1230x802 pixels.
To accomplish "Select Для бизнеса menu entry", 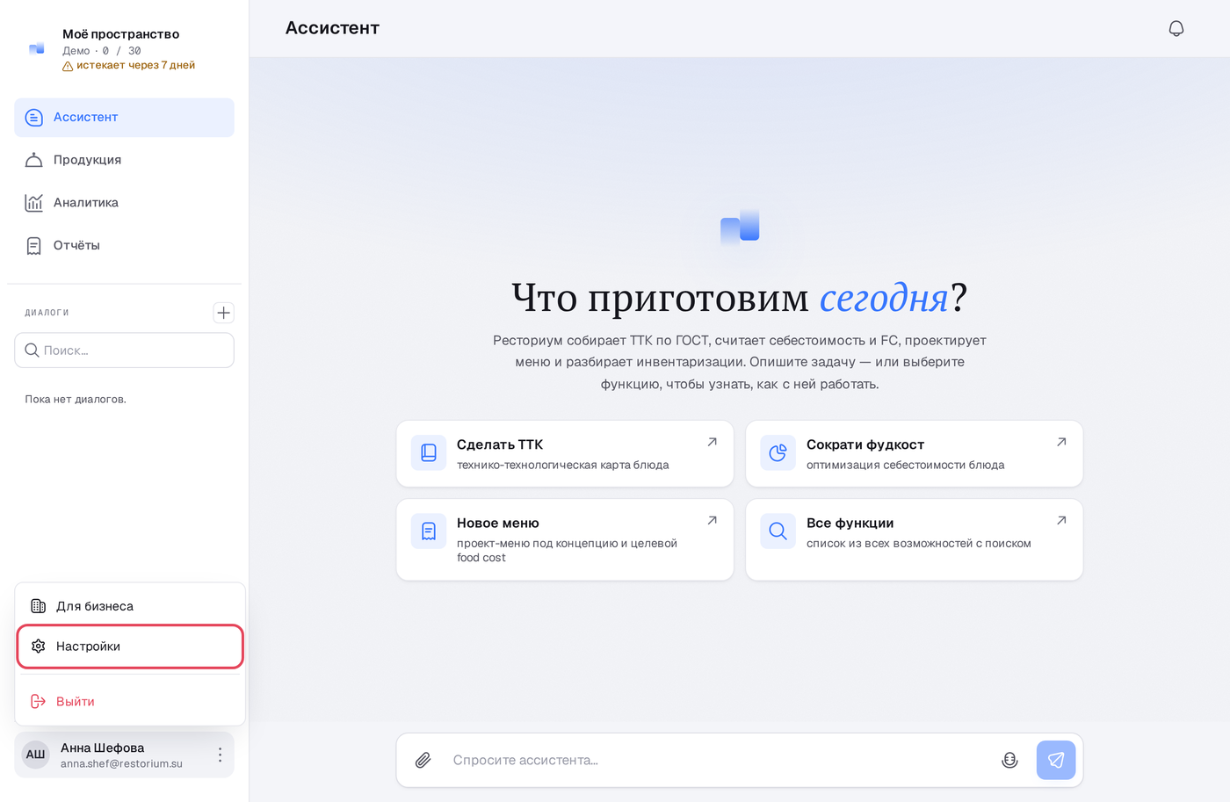I will coord(130,606).
